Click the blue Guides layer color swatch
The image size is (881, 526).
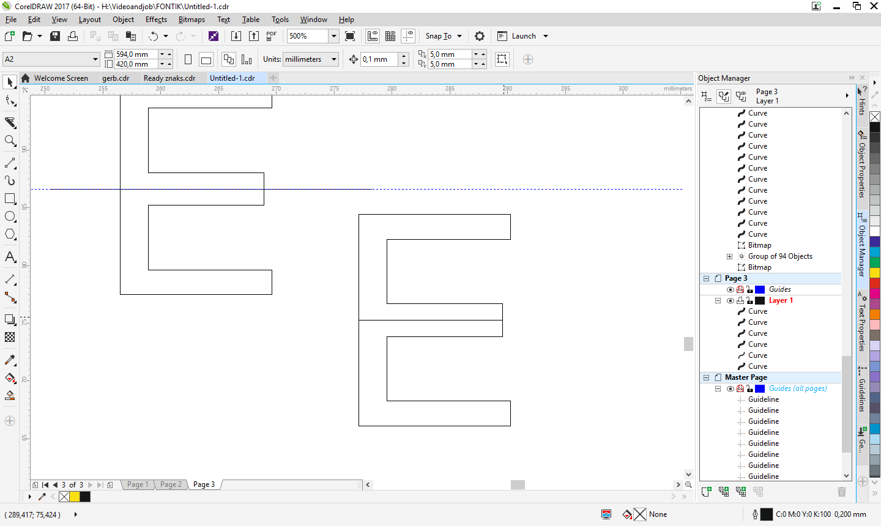click(x=760, y=289)
